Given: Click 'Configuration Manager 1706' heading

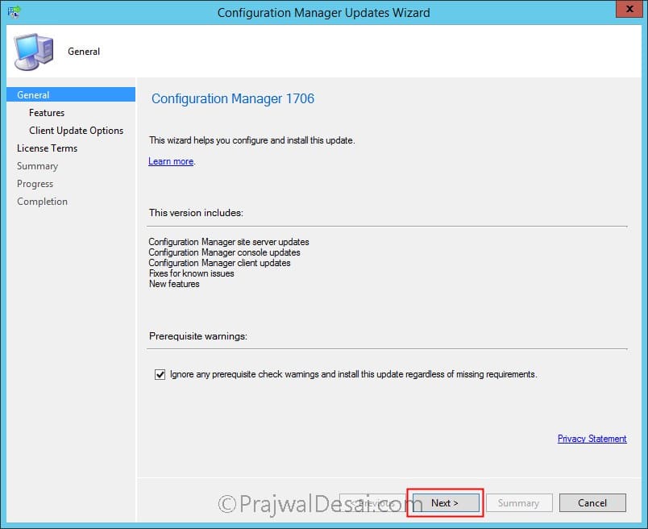Looking at the screenshot, I should click(233, 99).
